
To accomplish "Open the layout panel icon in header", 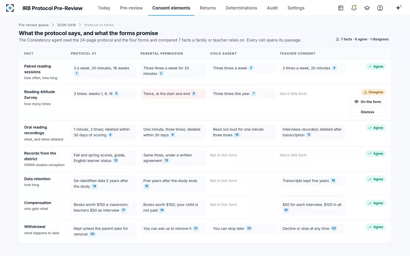I will [x=341, y=8].
